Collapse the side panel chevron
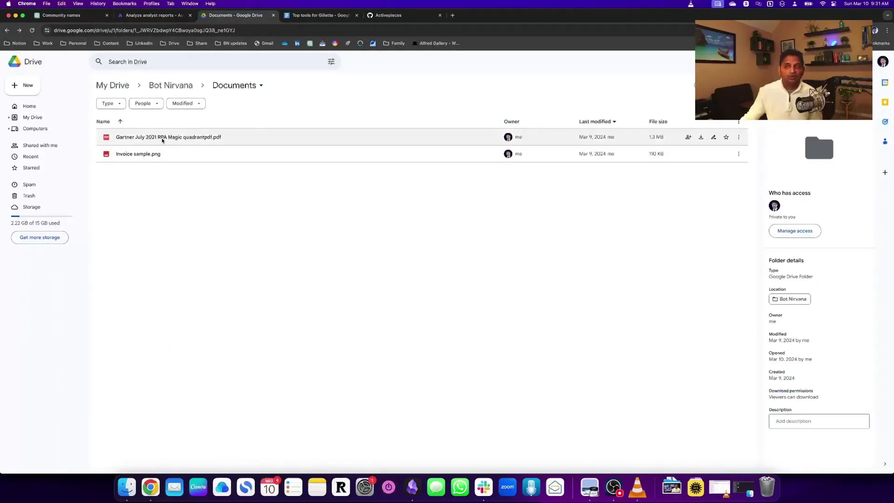 [885, 464]
